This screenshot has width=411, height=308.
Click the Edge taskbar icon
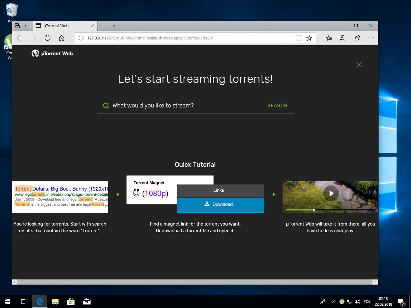coord(39,302)
